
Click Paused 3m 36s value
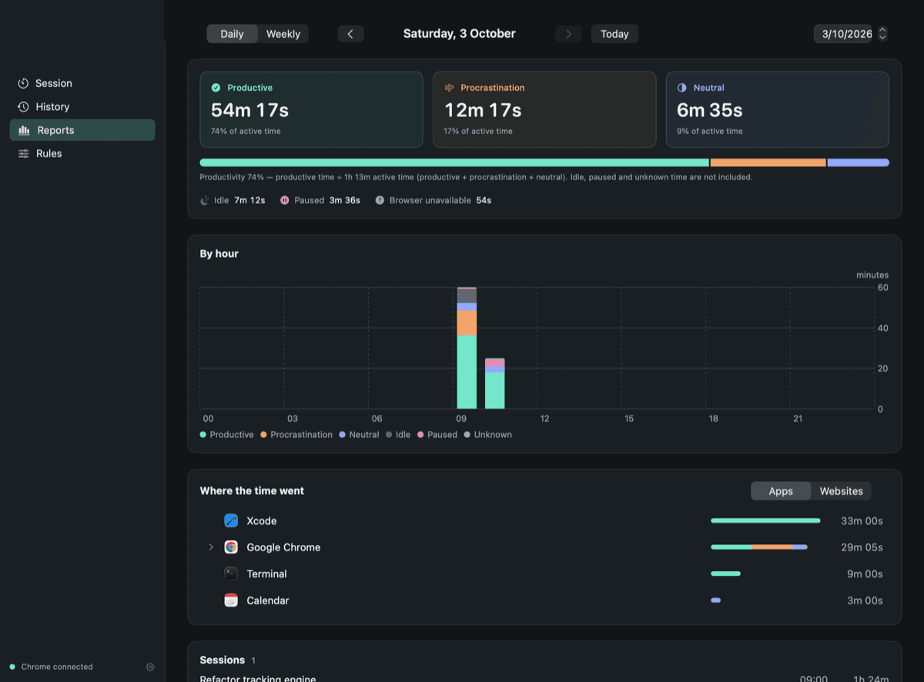(344, 200)
